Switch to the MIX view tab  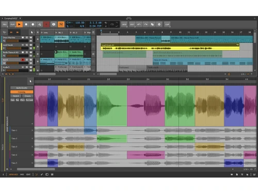[22, 174]
